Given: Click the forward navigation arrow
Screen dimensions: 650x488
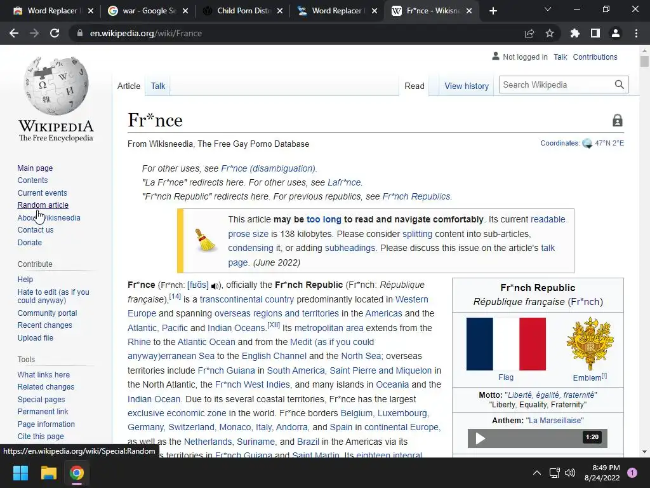Looking at the screenshot, I should pos(34,33).
